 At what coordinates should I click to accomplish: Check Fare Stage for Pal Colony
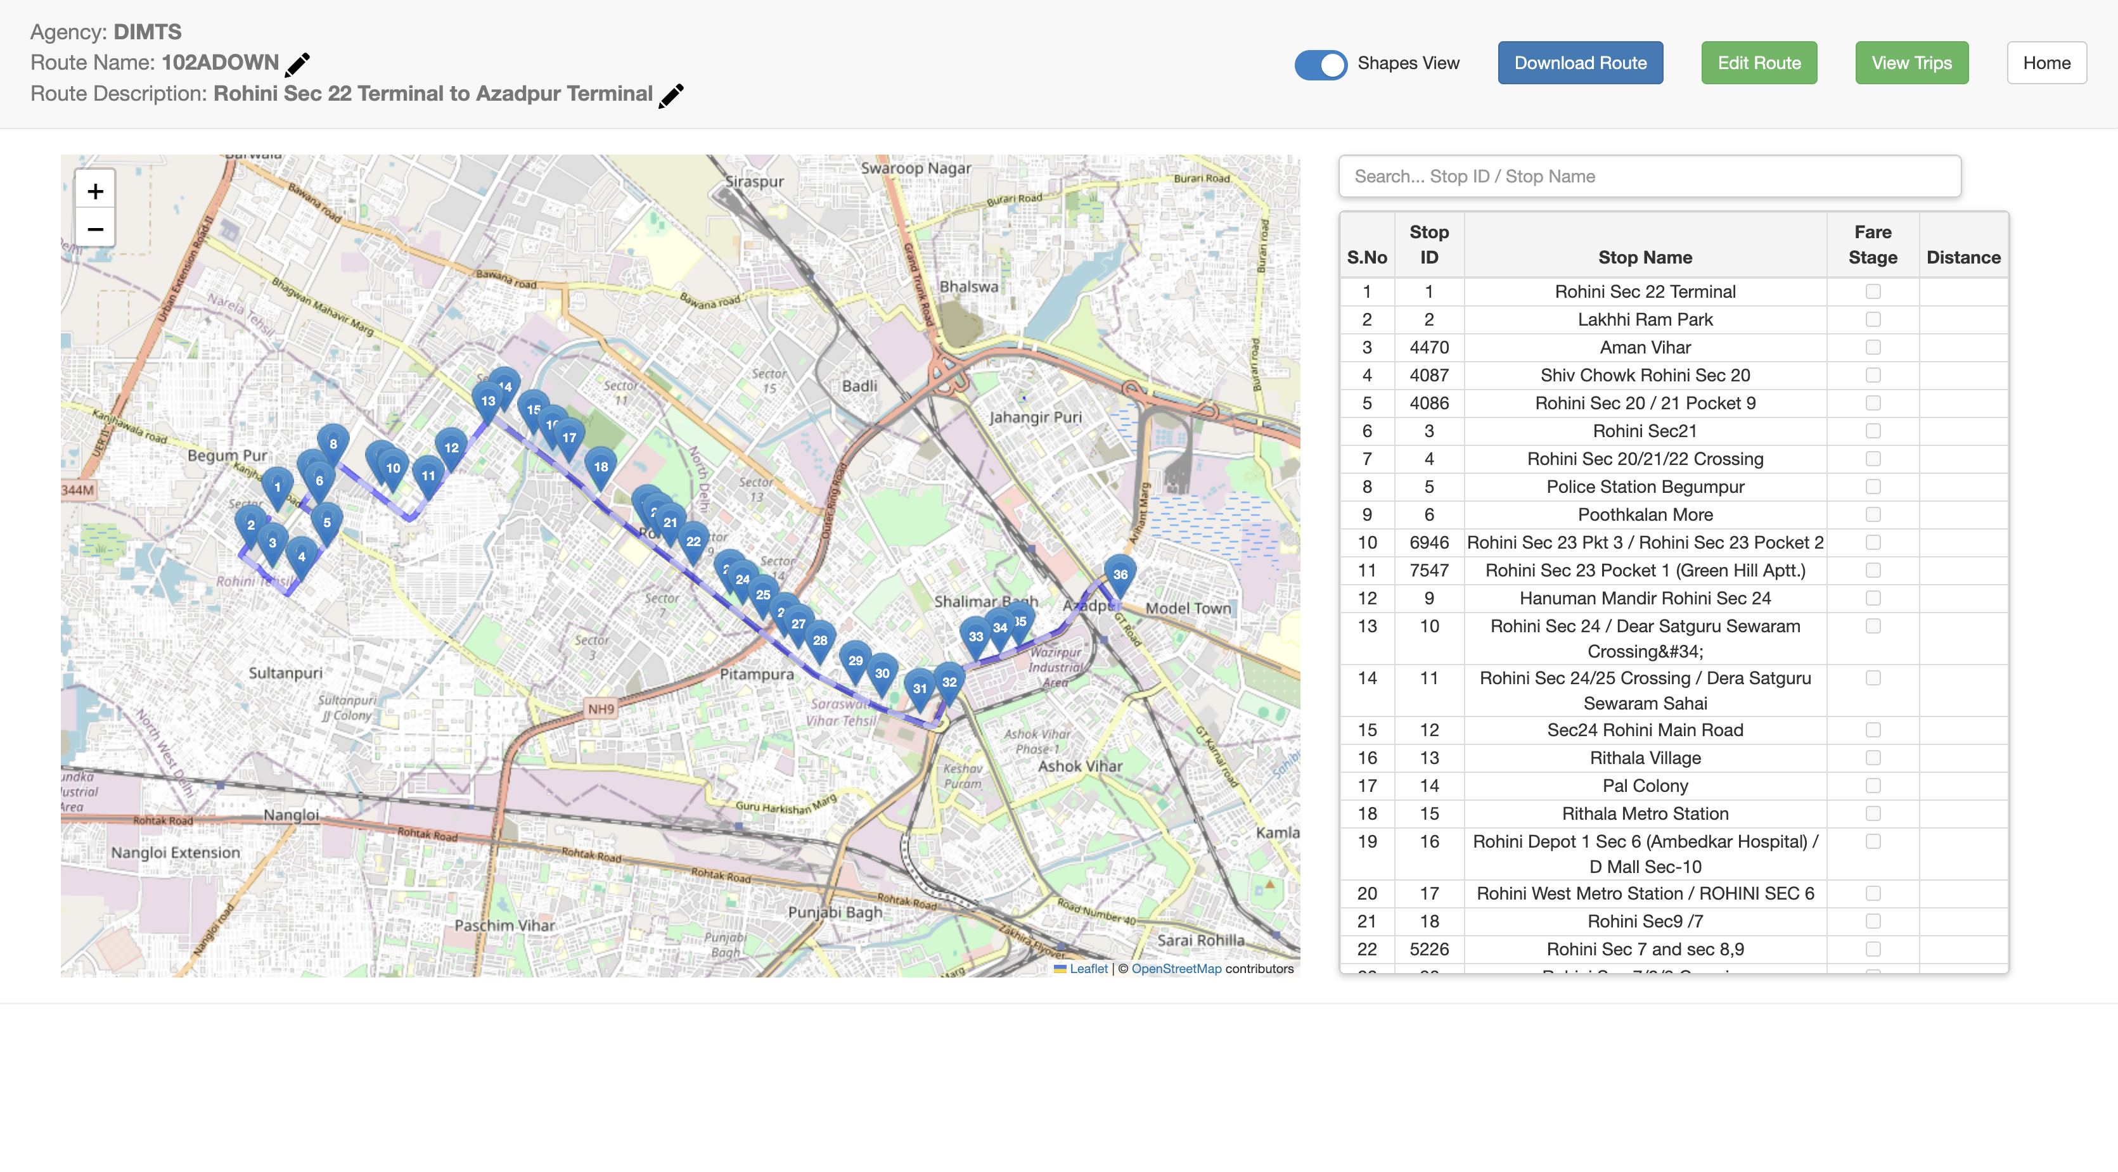pyautogui.click(x=1873, y=786)
